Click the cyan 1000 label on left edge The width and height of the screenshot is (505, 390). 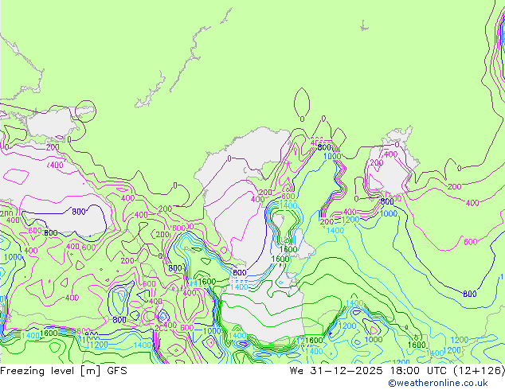click(x=12, y=257)
